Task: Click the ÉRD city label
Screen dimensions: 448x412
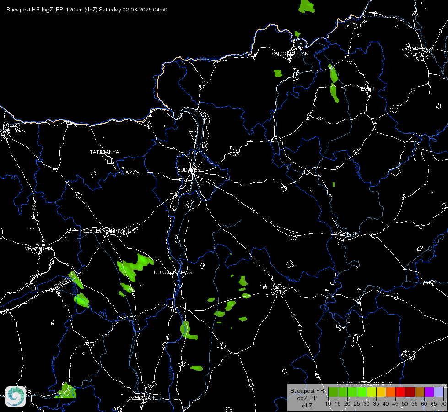Action: (x=174, y=194)
